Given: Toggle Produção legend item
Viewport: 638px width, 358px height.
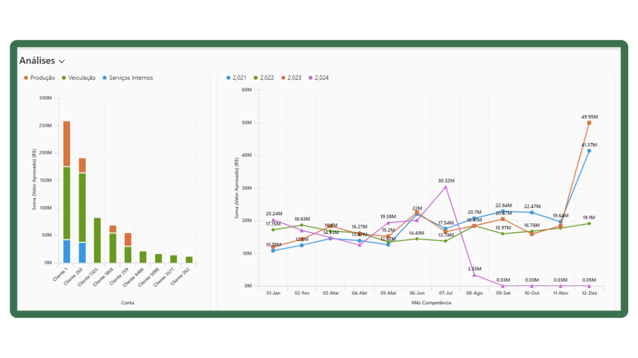Looking at the screenshot, I should pos(39,78).
